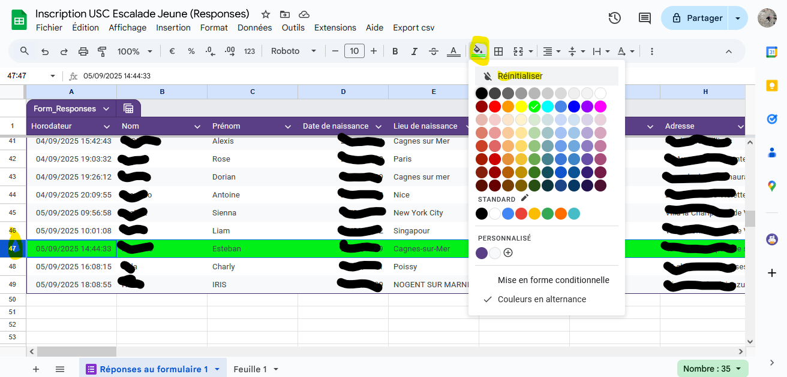Open version history clock icon
The width and height of the screenshot is (787, 377).
point(614,18)
